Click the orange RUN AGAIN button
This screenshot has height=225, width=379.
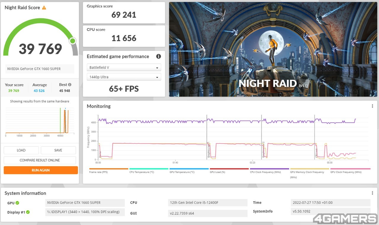click(41, 170)
